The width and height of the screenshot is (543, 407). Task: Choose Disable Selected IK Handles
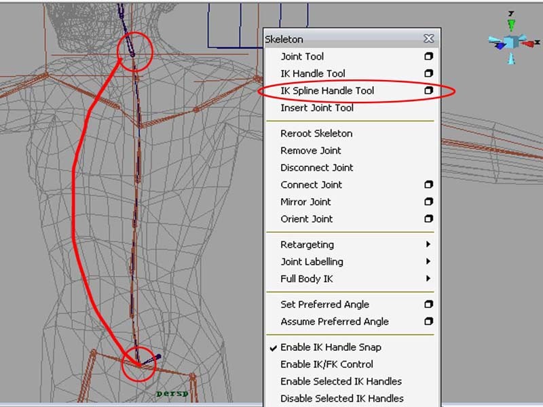click(342, 398)
